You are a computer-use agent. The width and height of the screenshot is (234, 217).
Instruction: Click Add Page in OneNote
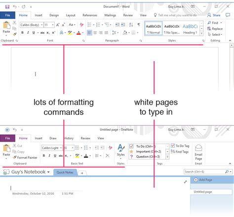[203, 180]
